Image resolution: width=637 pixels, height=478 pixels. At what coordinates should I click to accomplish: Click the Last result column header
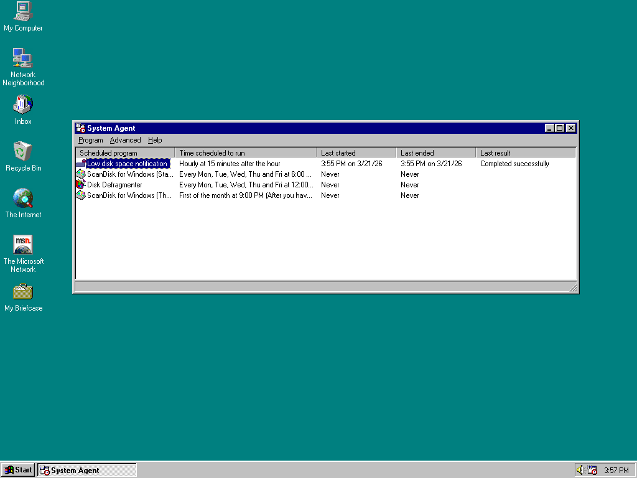526,152
